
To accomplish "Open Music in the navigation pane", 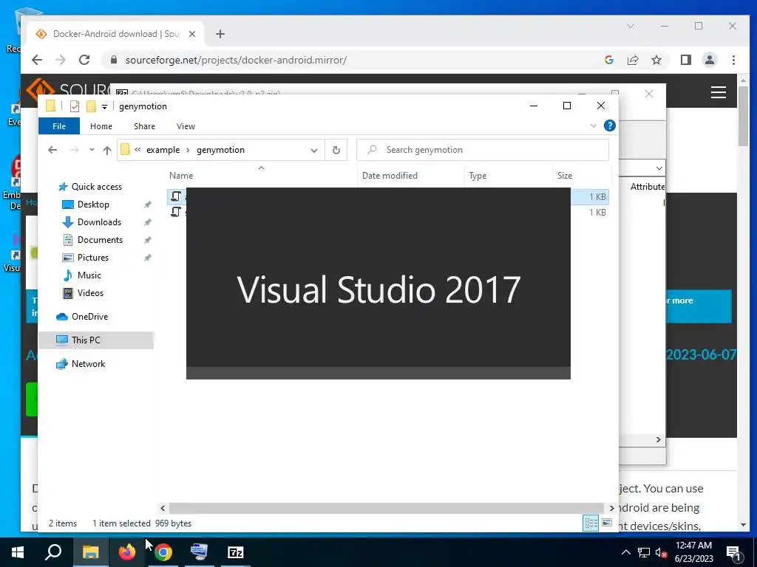I will [89, 275].
